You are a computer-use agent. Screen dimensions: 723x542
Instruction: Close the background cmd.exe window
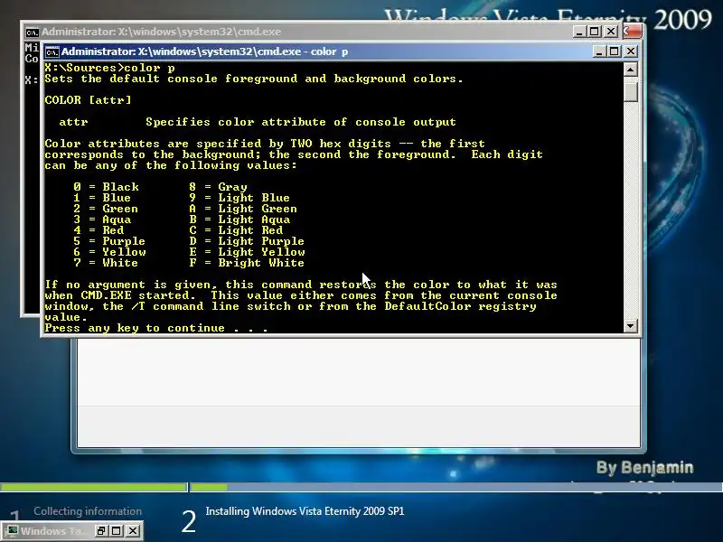coord(611,32)
